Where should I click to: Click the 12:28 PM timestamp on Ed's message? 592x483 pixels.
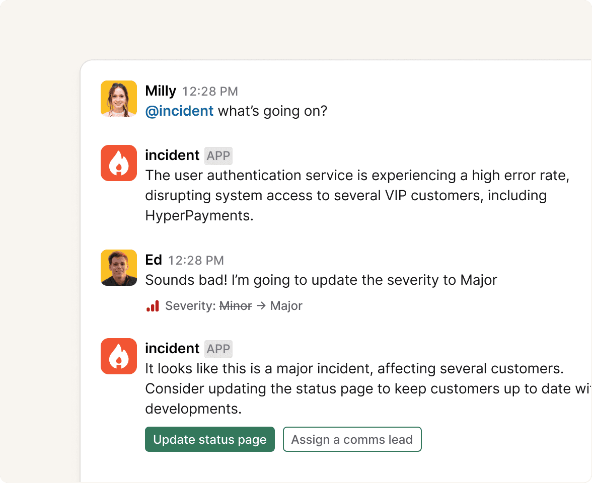click(196, 260)
